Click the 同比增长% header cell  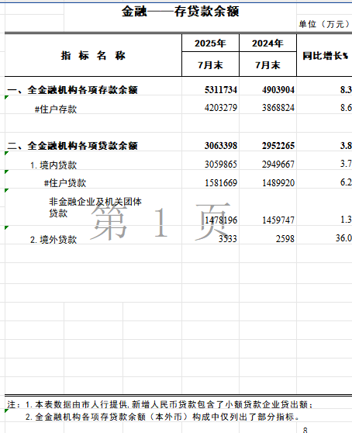click(324, 56)
